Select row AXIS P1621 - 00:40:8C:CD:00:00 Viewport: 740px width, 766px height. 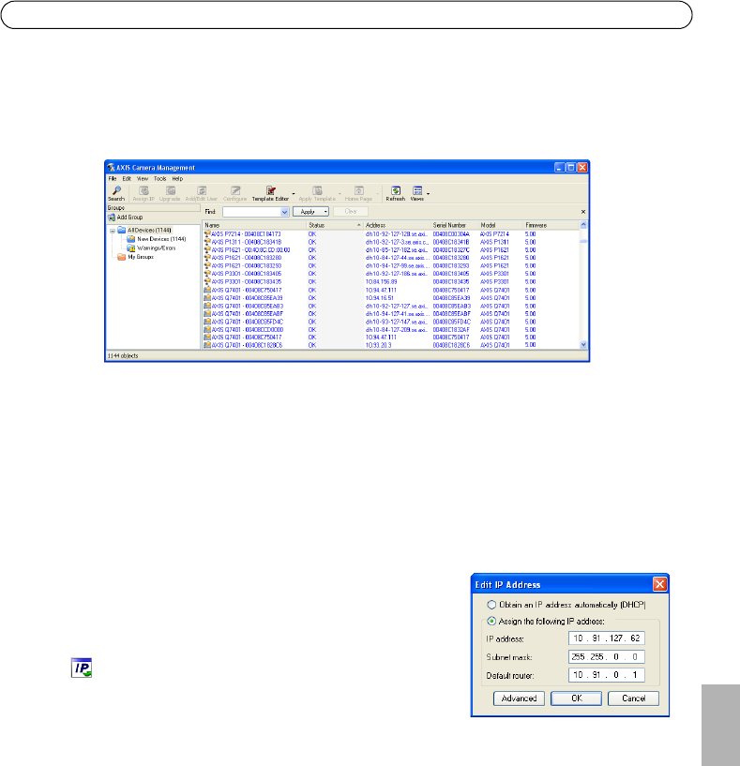click(391, 250)
